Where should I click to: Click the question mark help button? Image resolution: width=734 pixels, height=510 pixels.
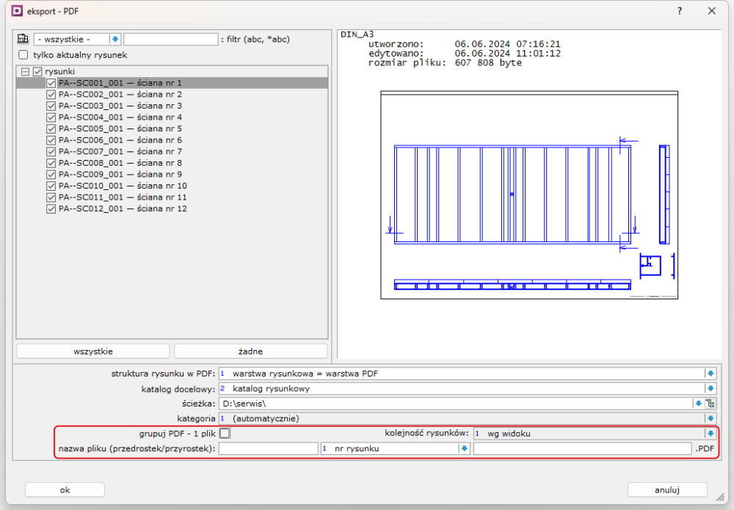click(x=679, y=11)
